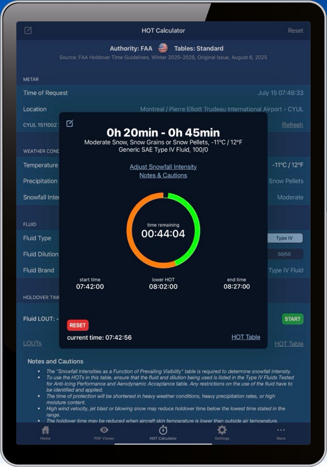Click the red RESET button in popup
Screen dimensions: 327x467
coord(78,325)
